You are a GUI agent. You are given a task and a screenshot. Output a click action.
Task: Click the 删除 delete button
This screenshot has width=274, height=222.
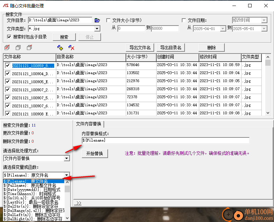click(212, 48)
